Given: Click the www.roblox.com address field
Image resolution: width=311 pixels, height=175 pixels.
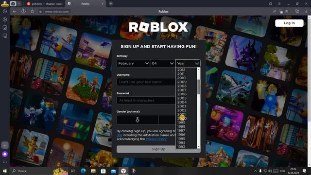Looking at the screenshot, I should point(57,12).
